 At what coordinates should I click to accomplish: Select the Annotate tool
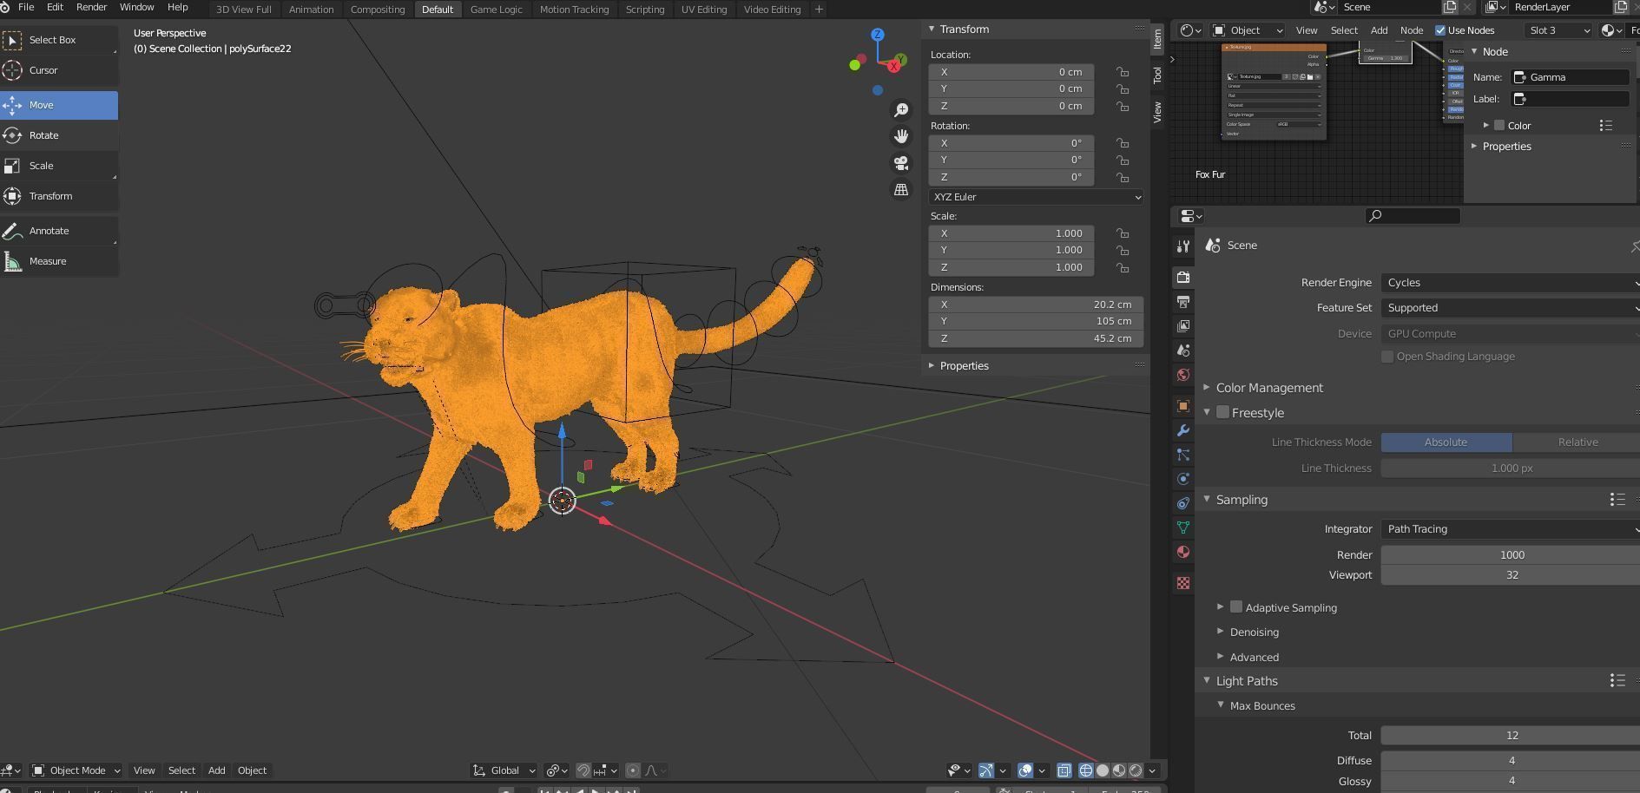(x=59, y=231)
